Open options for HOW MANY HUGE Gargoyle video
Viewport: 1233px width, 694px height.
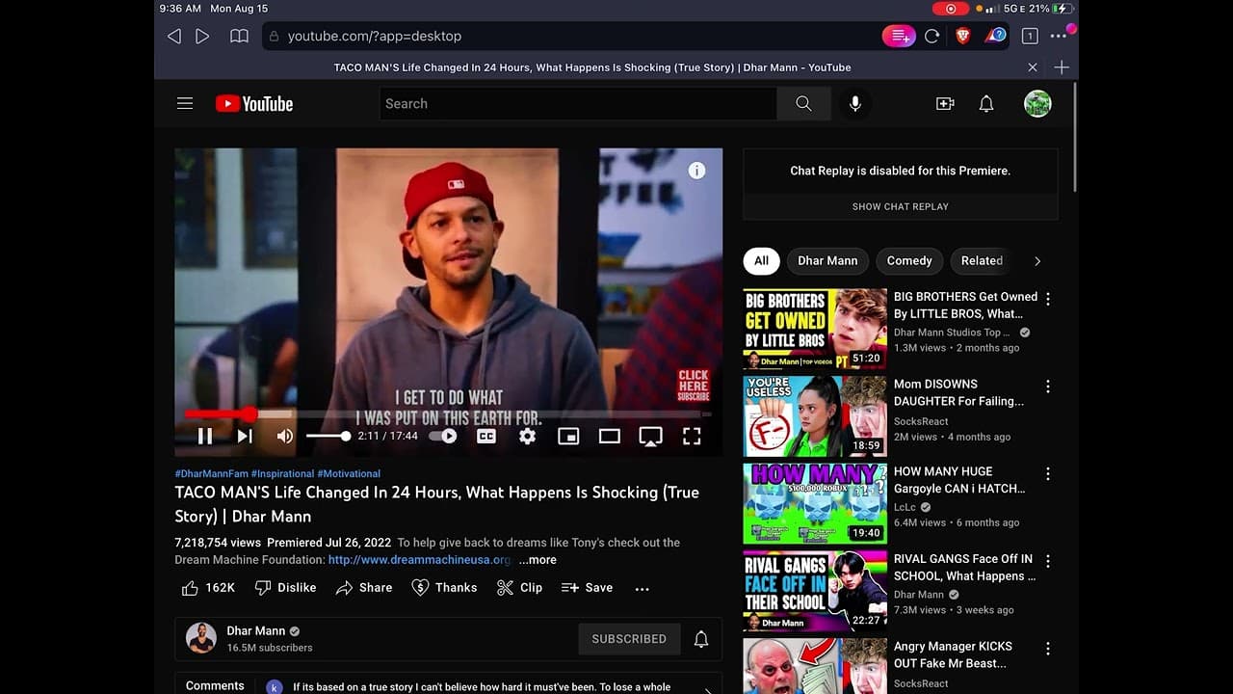(x=1048, y=474)
